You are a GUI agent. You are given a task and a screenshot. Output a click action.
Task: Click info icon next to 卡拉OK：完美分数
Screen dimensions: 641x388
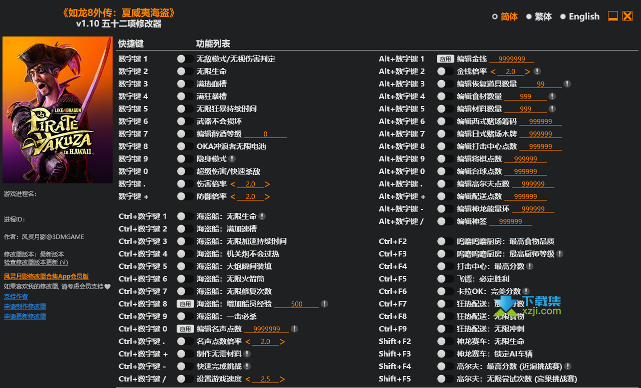pyautogui.click(x=526, y=291)
